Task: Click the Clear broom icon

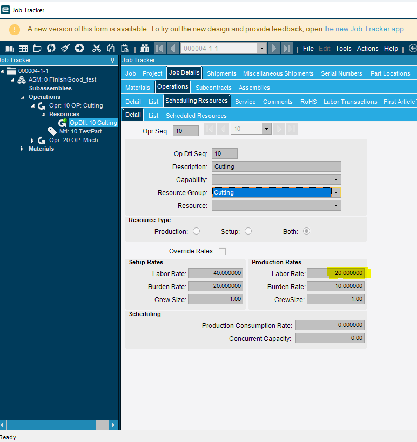Action: click(65, 49)
